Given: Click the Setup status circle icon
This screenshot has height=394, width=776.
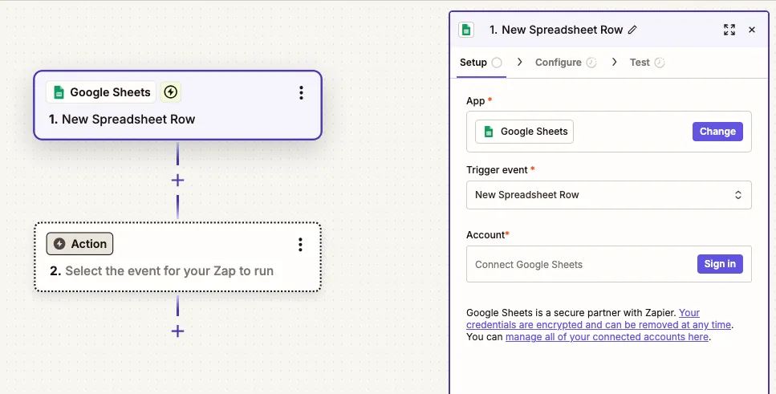Looking at the screenshot, I should (x=497, y=63).
